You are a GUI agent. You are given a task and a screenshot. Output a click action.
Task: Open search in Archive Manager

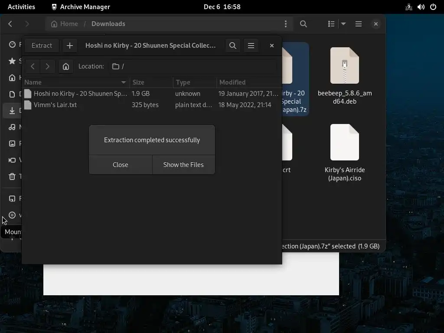[x=233, y=46]
